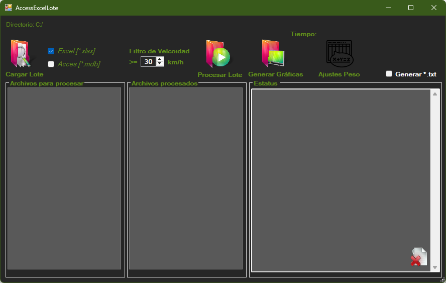Image resolution: width=446 pixels, height=283 pixels.
Task: Click the Cargar Lote folder icon
Action: (x=20, y=54)
